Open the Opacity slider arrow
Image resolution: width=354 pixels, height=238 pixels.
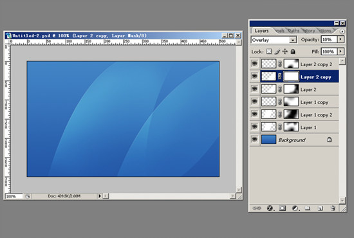pyautogui.click(x=340, y=39)
